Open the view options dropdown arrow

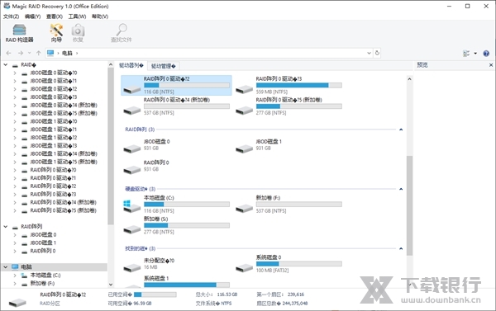[475, 54]
